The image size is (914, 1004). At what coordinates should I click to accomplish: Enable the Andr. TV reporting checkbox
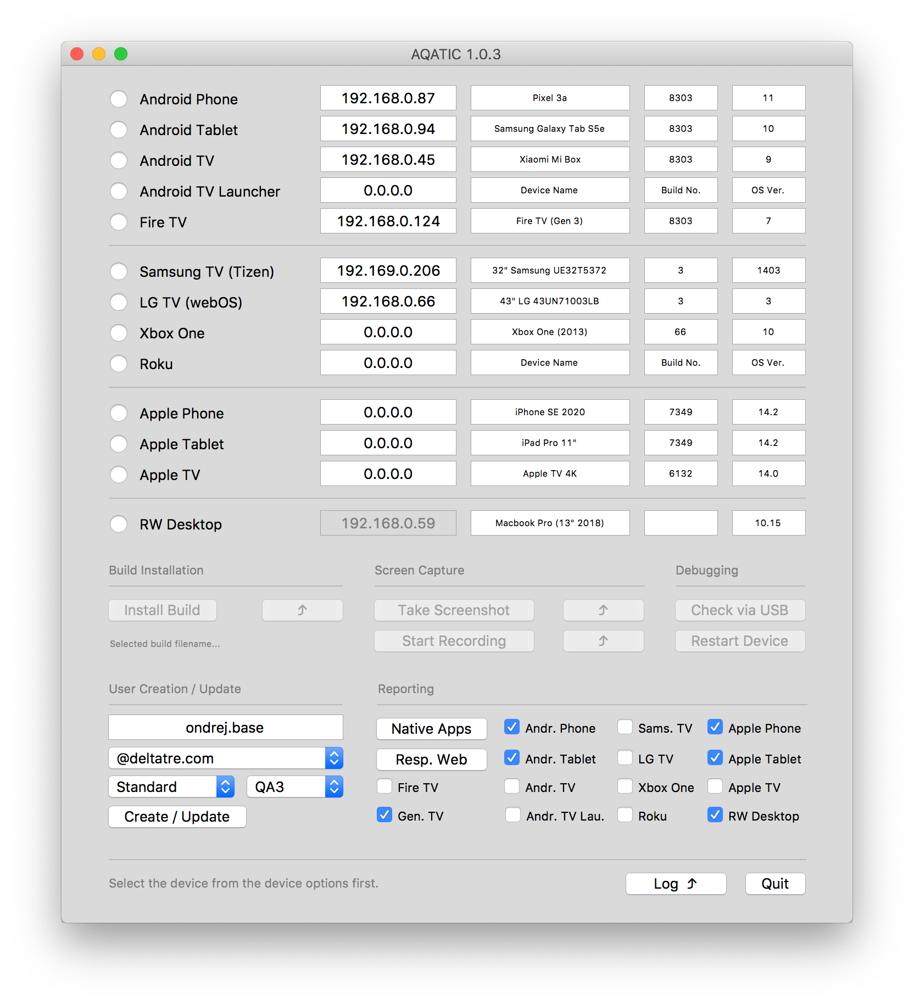click(512, 787)
